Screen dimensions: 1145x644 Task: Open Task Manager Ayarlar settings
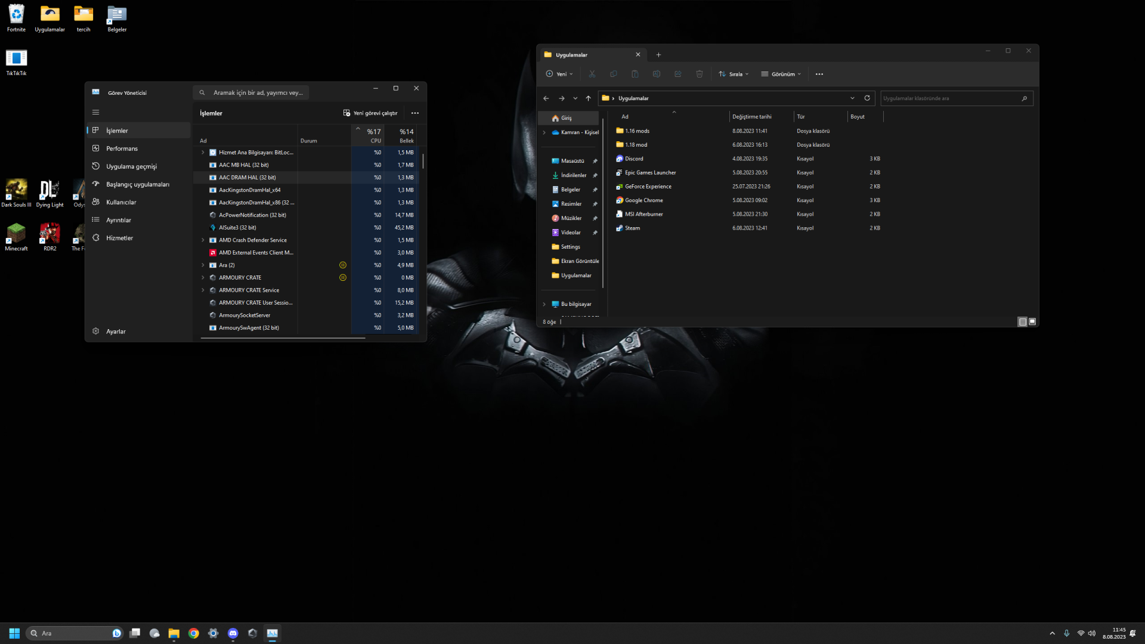[x=116, y=332]
